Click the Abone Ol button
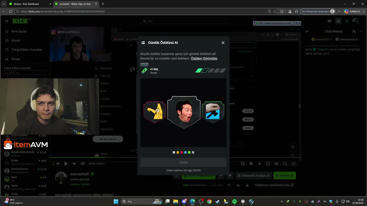367x206 pixels. click(285, 175)
